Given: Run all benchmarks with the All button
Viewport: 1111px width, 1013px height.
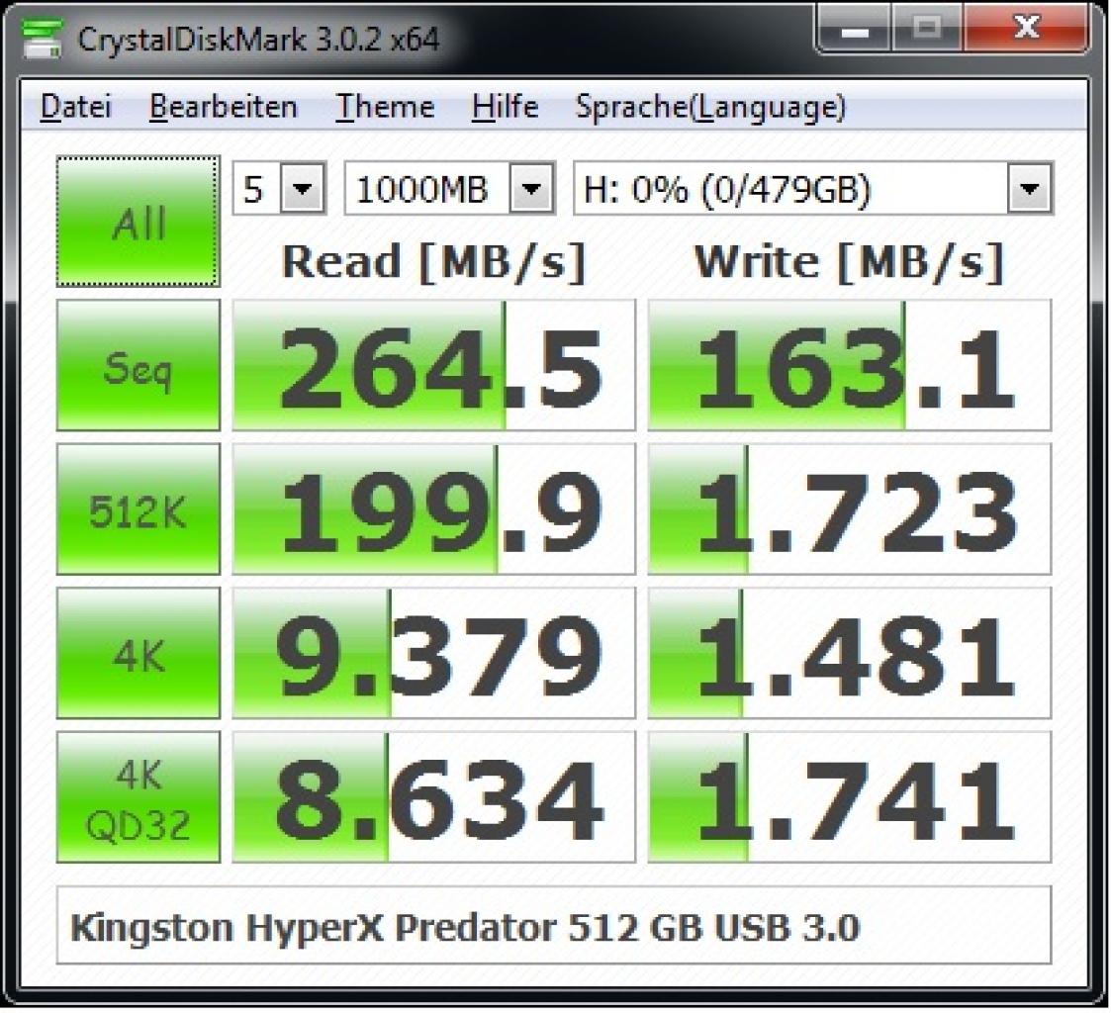Looking at the screenshot, I should click(139, 222).
